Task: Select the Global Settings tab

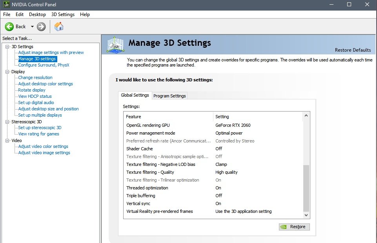Action: 135,95
